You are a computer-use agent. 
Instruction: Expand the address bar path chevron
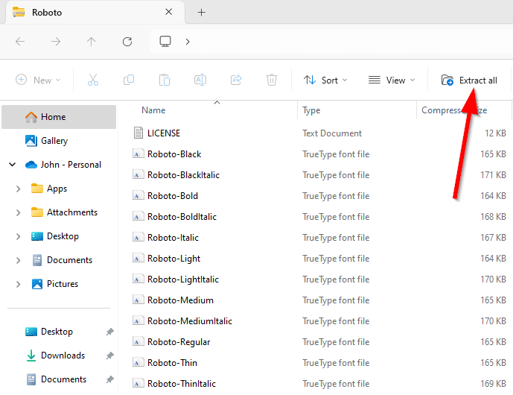188,42
